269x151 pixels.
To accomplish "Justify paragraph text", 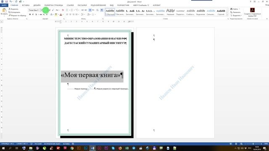I will point(76,15).
